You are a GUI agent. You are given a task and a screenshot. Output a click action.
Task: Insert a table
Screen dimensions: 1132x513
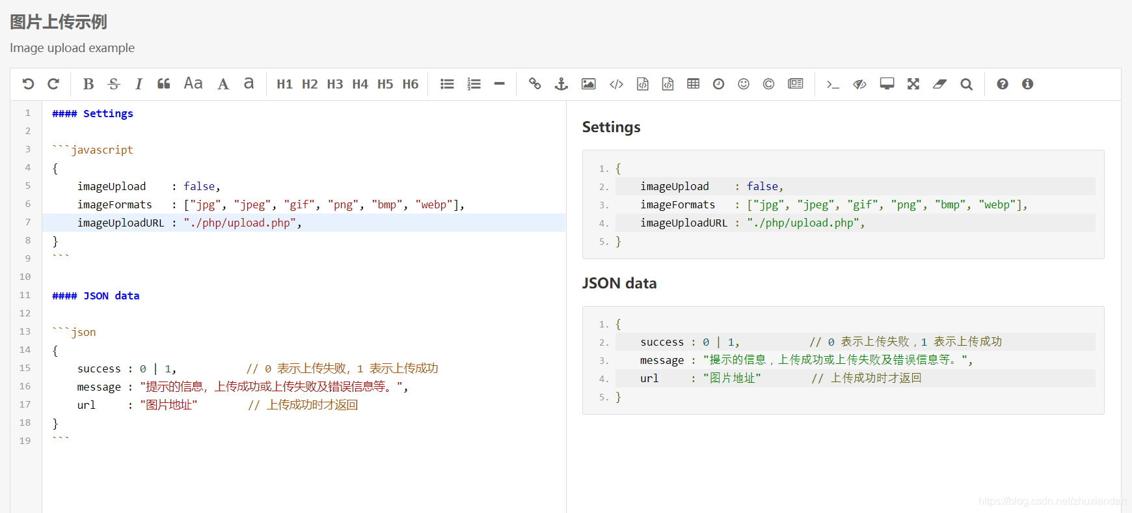[694, 84]
